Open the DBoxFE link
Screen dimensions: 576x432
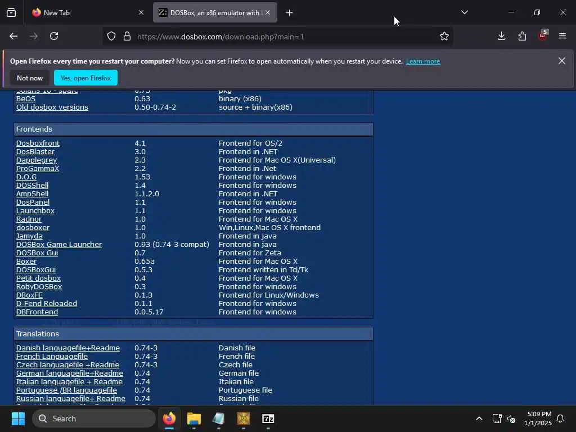click(x=29, y=295)
